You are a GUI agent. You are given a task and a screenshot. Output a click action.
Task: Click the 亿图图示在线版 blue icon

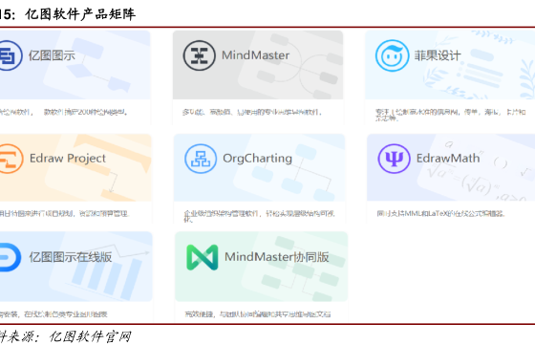pyautogui.click(x=10, y=257)
